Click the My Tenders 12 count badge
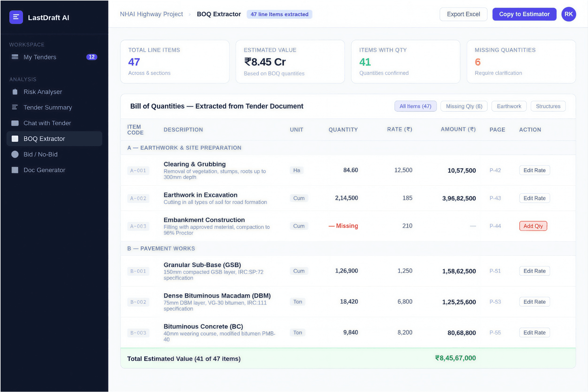This screenshot has height=392, width=588. pyautogui.click(x=91, y=57)
